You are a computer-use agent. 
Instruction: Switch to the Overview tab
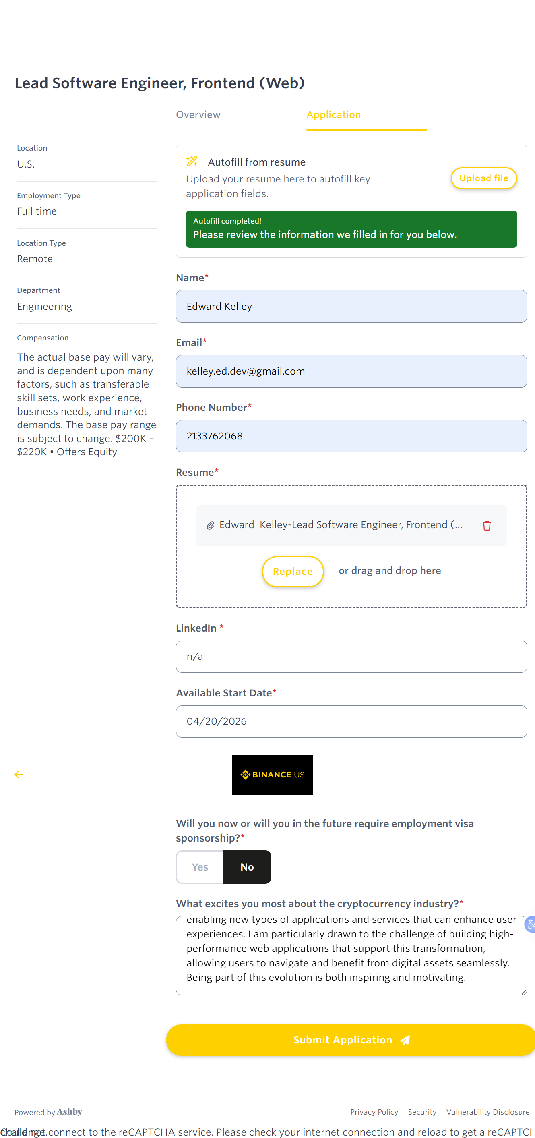coord(198,115)
